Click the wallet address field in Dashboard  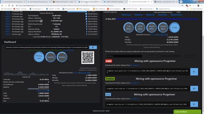coord(47,47)
